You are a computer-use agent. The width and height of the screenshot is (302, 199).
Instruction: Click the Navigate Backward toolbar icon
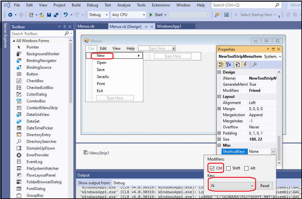point(10,15)
